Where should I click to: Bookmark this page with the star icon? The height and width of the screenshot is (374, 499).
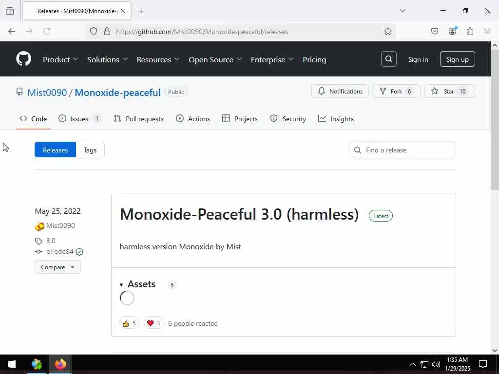point(387,31)
